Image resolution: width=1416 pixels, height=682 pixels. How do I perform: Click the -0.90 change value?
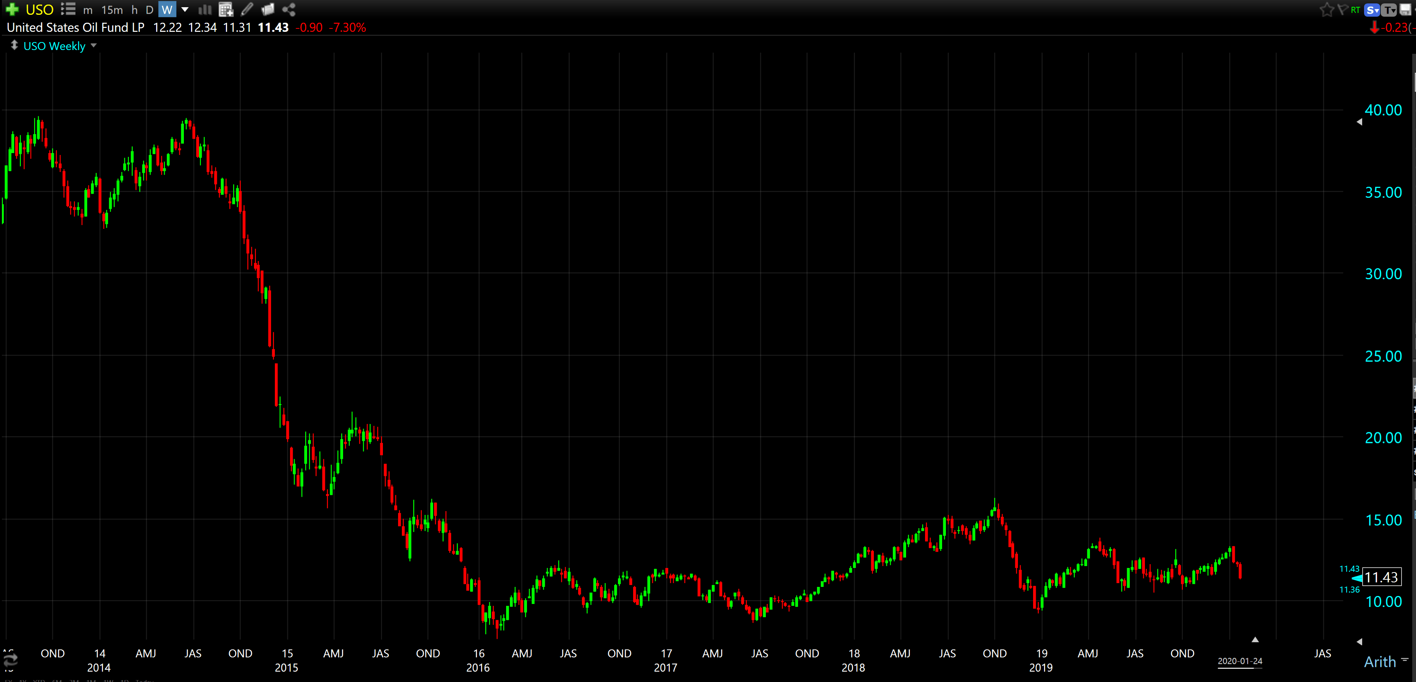click(x=309, y=28)
